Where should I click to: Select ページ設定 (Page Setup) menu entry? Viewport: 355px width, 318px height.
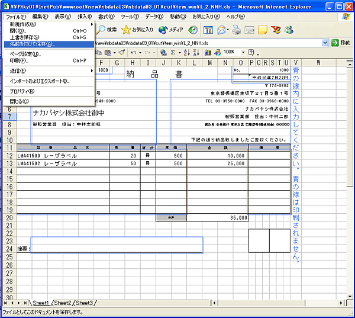point(25,54)
